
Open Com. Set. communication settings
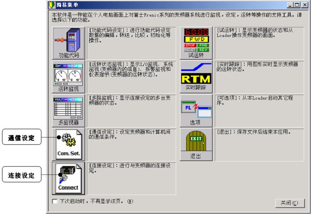coord(68,144)
